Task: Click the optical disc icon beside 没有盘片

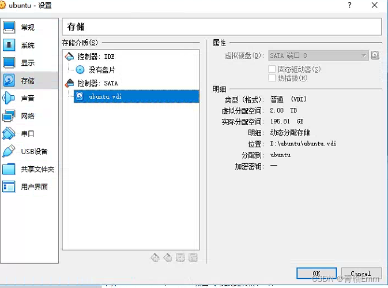Action: 80,70
